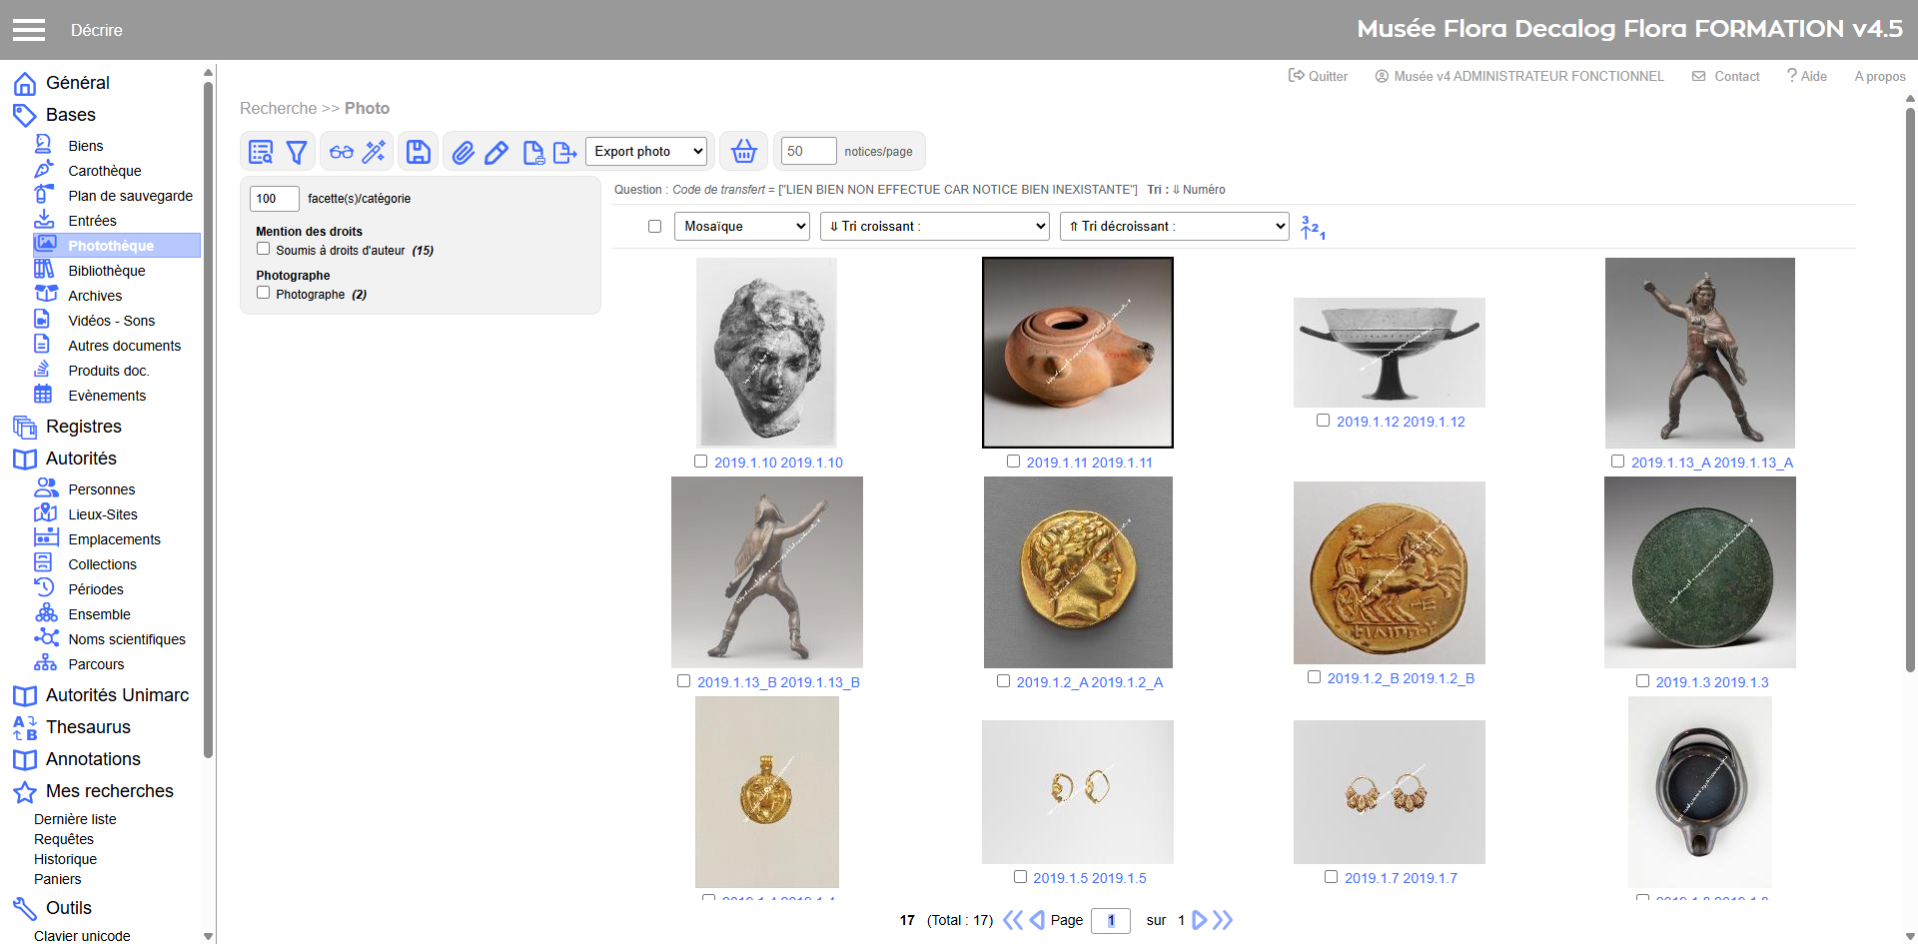
Task: Click page number input field
Action: click(x=1111, y=921)
